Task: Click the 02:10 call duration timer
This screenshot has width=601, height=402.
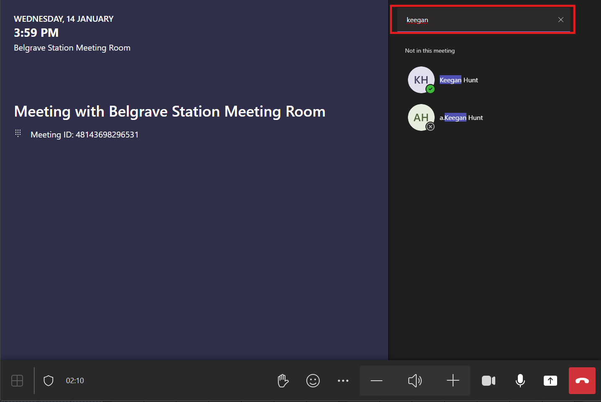Action: (x=75, y=381)
